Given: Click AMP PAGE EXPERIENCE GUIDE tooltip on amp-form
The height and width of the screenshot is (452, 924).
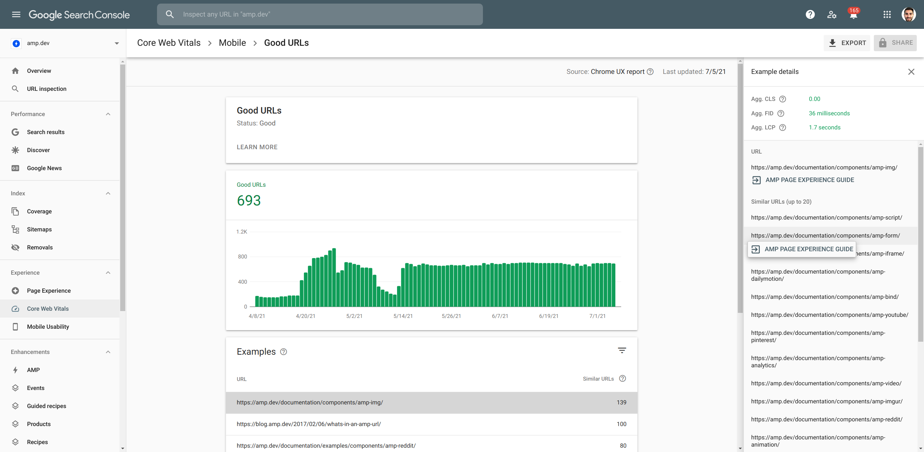Looking at the screenshot, I should point(802,249).
